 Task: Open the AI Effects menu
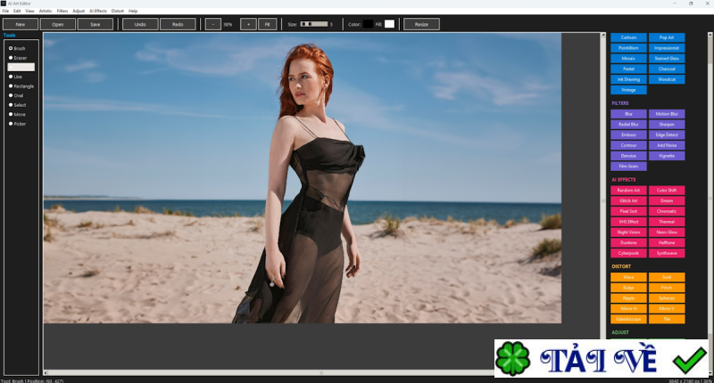pyautogui.click(x=98, y=11)
